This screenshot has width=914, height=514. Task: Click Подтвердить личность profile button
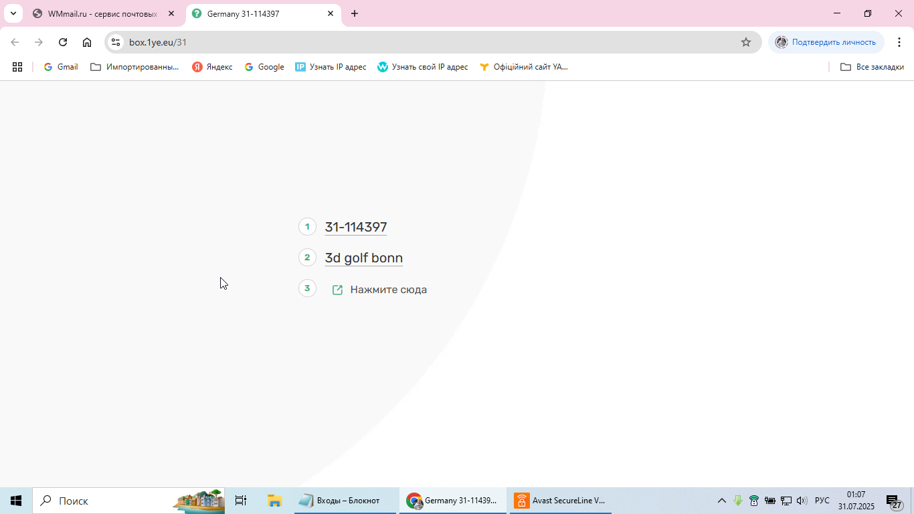tap(826, 42)
